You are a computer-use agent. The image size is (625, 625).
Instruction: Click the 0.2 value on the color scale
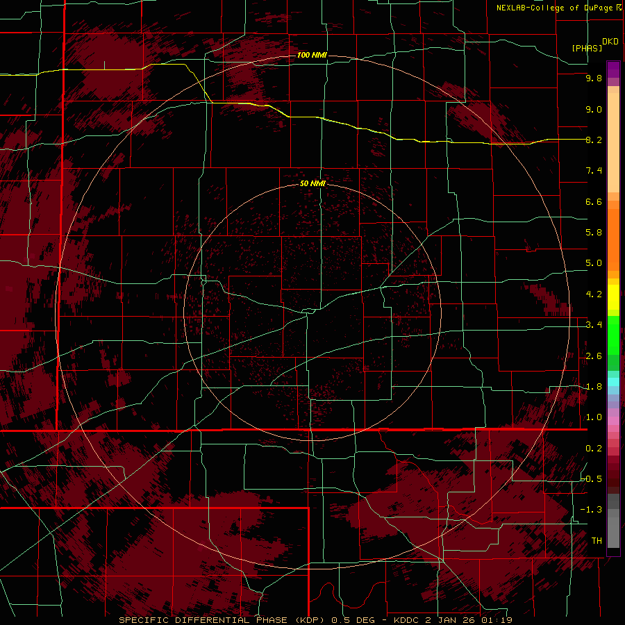pos(594,449)
